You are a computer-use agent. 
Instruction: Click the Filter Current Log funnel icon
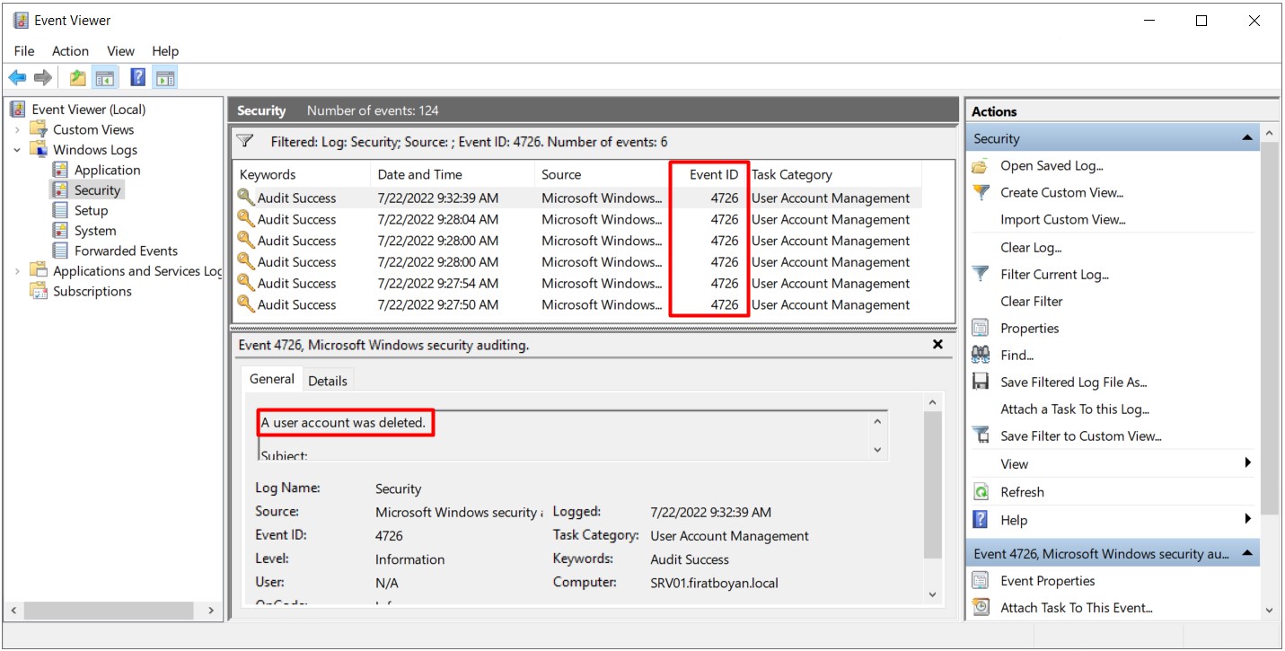point(981,274)
